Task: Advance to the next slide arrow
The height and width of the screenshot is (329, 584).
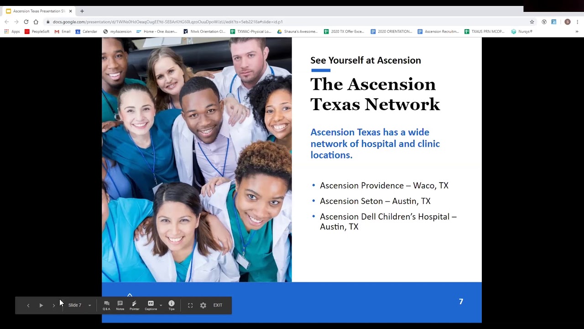Action: pyautogui.click(x=54, y=305)
